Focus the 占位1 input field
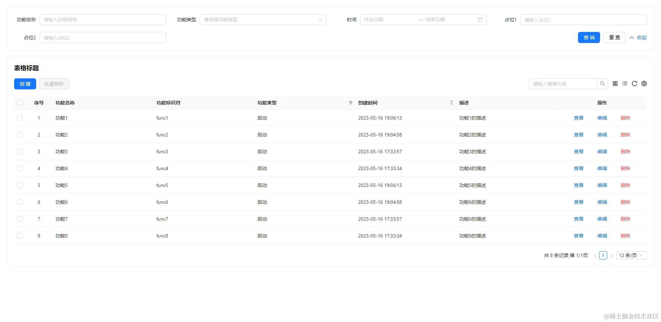The height and width of the screenshot is (322, 661). click(x=584, y=20)
